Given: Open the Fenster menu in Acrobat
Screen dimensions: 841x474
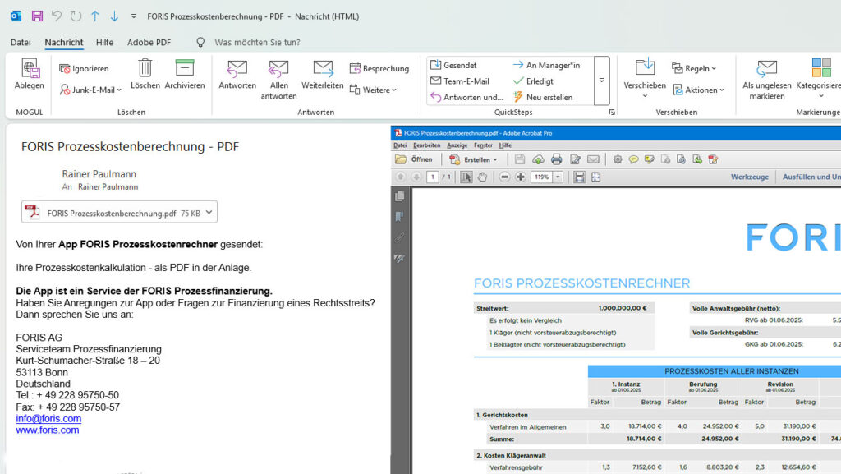Looking at the screenshot, I should click(483, 145).
